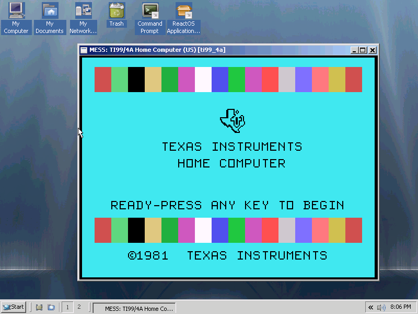Click the black swatch in top color bar
The height and width of the screenshot is (314, 418).
(x=136, y=80)
